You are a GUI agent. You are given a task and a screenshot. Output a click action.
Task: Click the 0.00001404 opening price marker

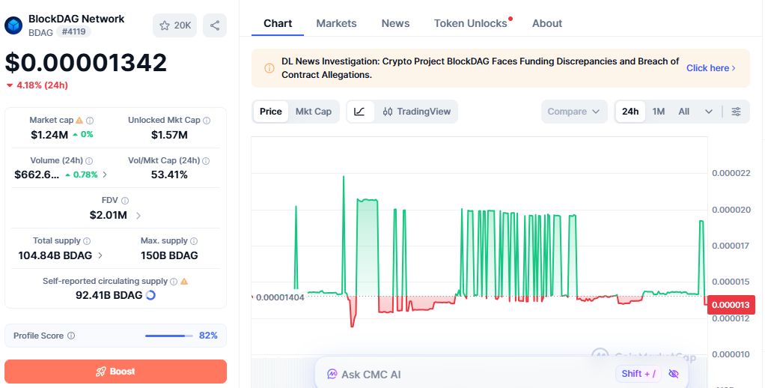pyautogui.click(x=279, y=297)
